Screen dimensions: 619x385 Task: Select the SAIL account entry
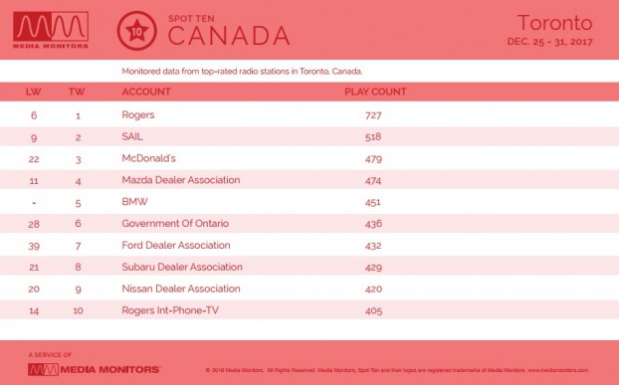[x=132, y=136]
